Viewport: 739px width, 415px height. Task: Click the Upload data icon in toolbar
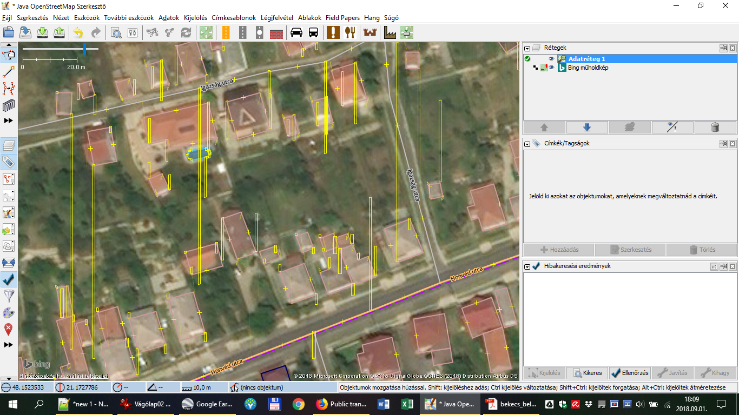pyautogui.click(x=60, y=32)
